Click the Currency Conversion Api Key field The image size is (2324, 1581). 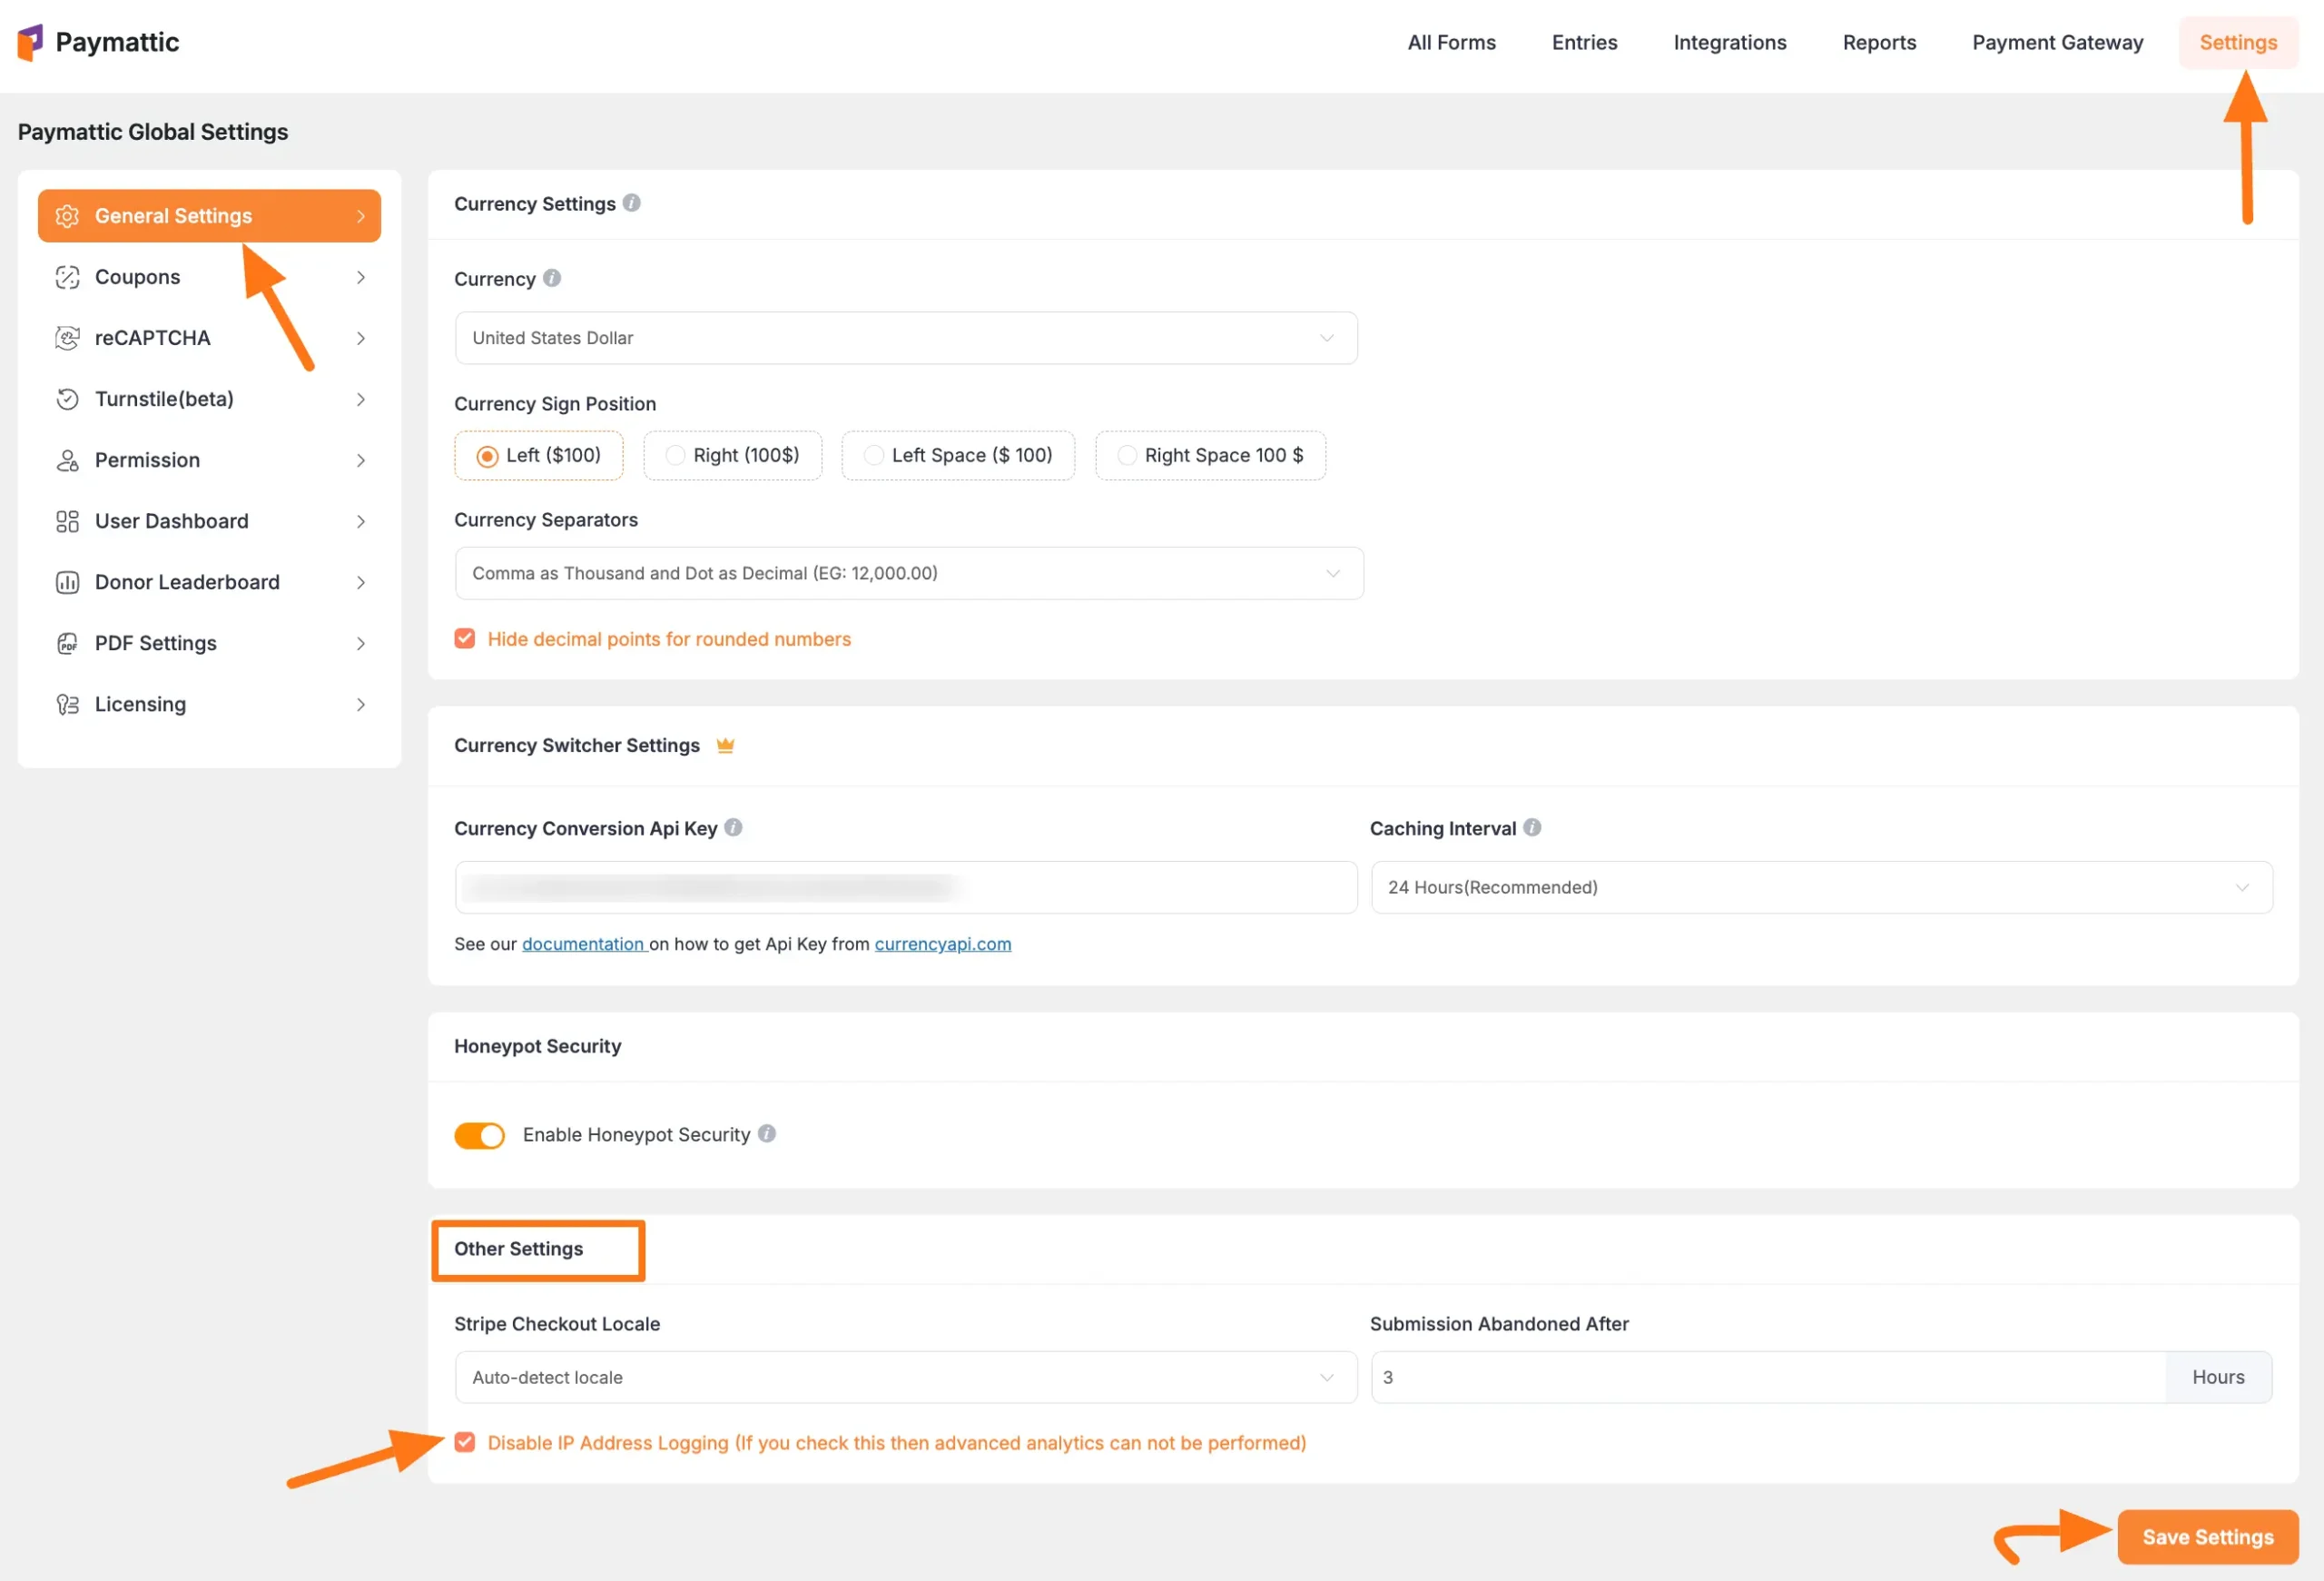pyautogui.click(x=905, y=887)
